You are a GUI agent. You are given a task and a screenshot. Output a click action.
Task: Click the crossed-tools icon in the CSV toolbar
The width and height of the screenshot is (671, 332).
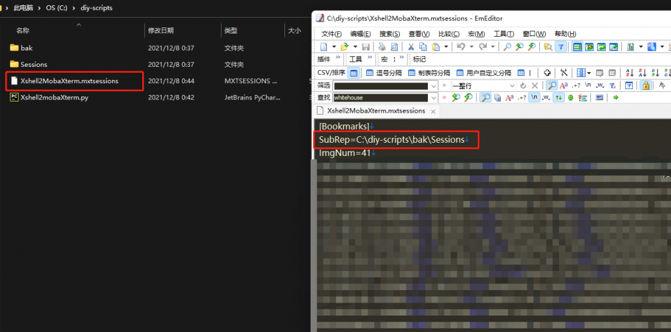564,73
